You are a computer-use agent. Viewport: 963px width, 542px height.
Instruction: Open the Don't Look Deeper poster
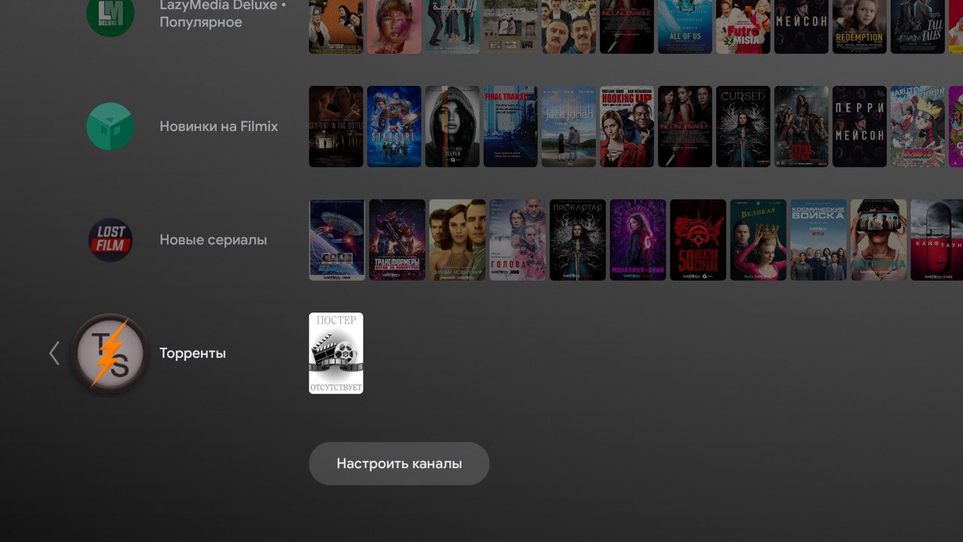pyautogui.click(x=452, y=126)
